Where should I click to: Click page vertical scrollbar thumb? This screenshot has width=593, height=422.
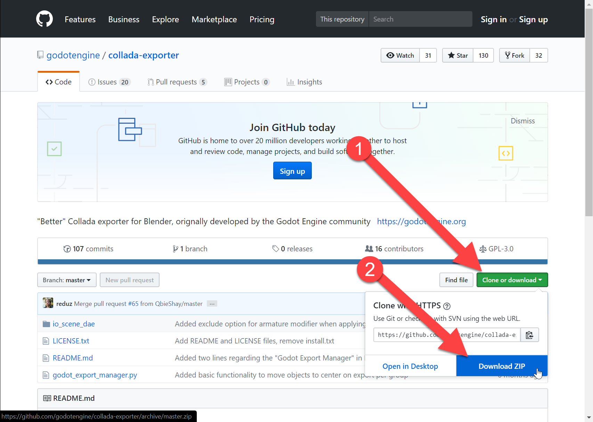pos(589,113)
